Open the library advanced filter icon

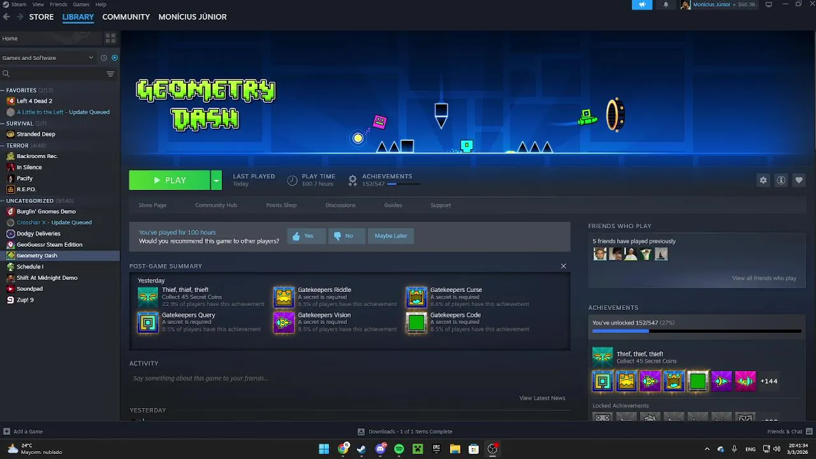pos(110,74)
